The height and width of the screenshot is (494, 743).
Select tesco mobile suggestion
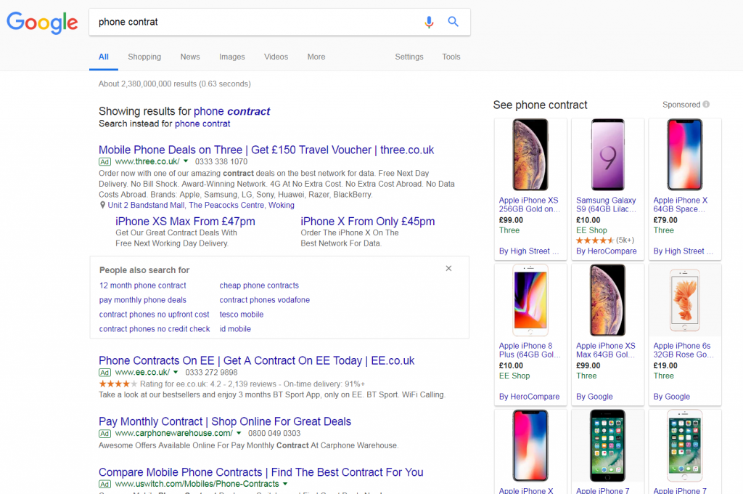(241, 314)
